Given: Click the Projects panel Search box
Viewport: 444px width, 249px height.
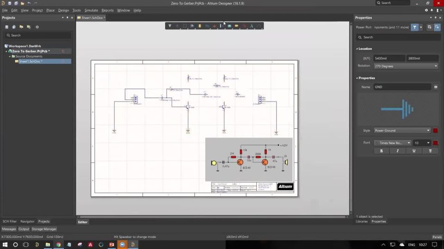Looking at the screenshot, I should click(37, 36).
